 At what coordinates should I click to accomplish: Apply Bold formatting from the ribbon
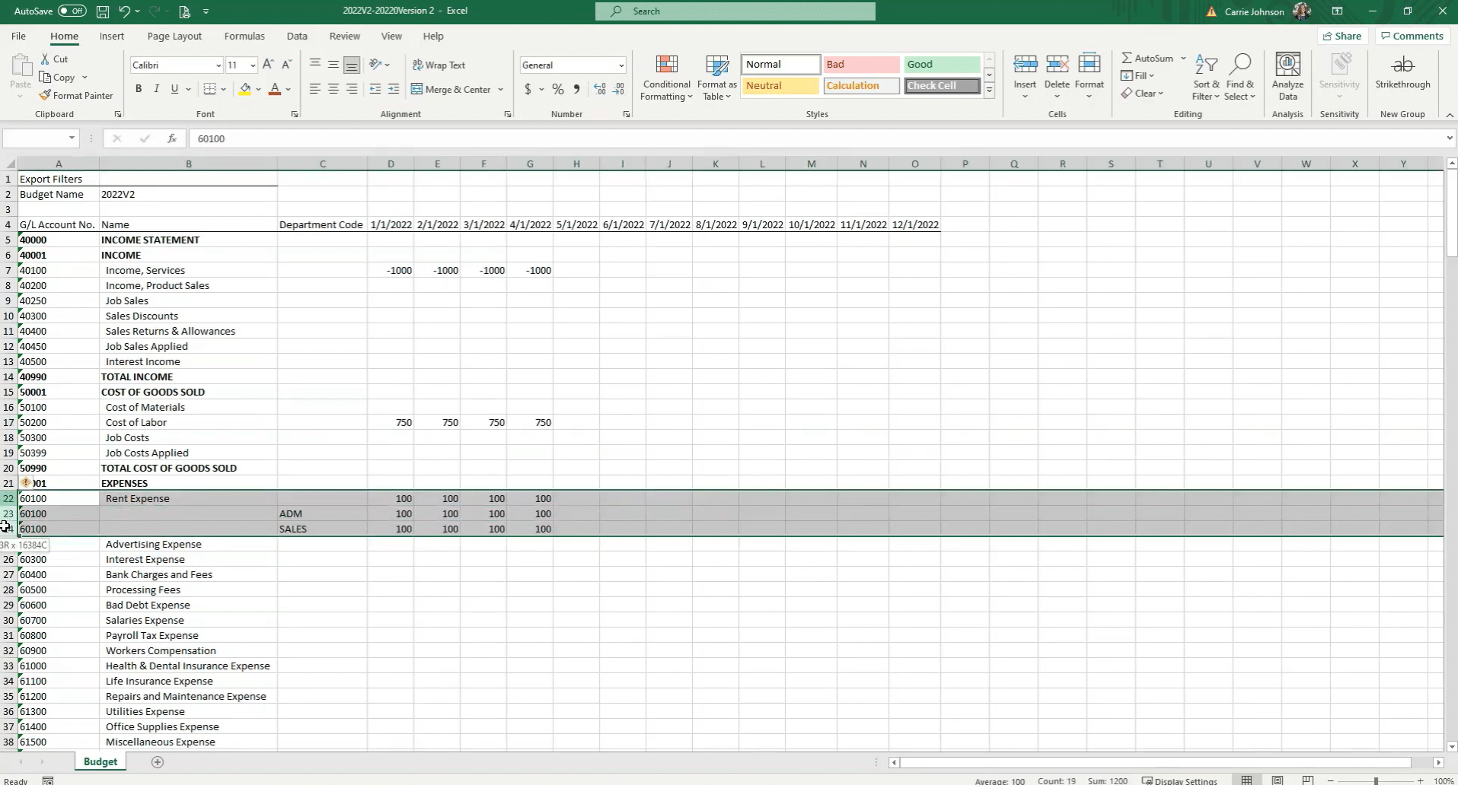click(139, 89)
